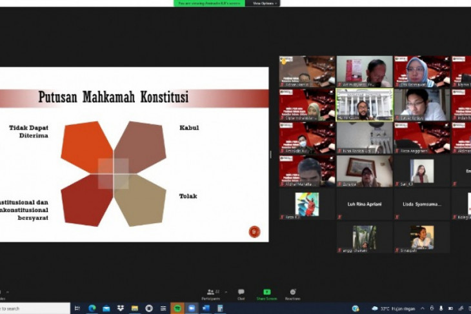Viewport: 471px width, 314px height.
Task: Select the participant tile wearing blue hijab
Action: [x=422, y=72]
